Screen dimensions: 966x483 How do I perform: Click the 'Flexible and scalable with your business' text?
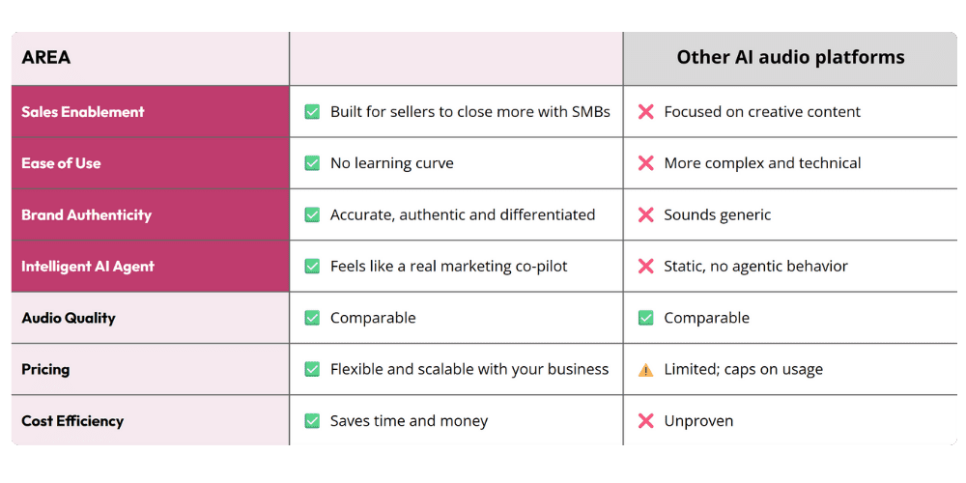coord(469,370)
